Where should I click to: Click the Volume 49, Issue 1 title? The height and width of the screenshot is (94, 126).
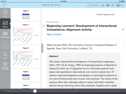51,5
